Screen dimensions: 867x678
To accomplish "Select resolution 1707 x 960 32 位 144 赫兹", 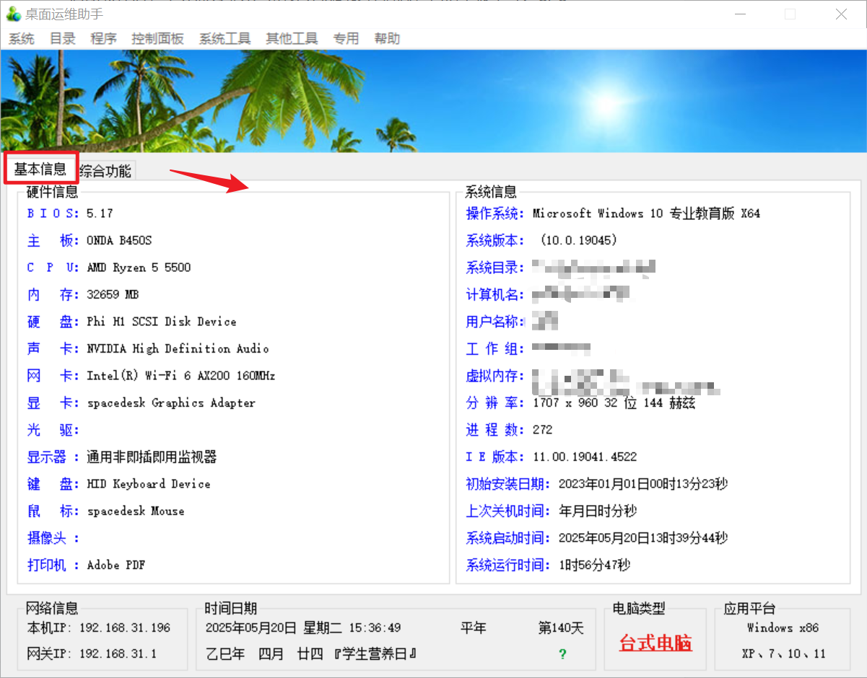I will [x=614, y=403].
